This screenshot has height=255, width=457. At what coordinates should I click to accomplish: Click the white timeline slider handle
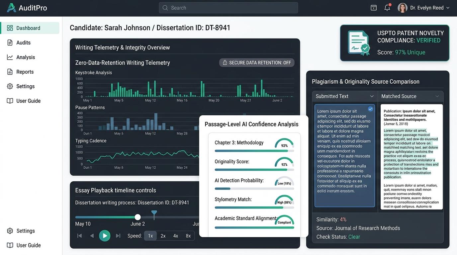(x=137, y=217)
